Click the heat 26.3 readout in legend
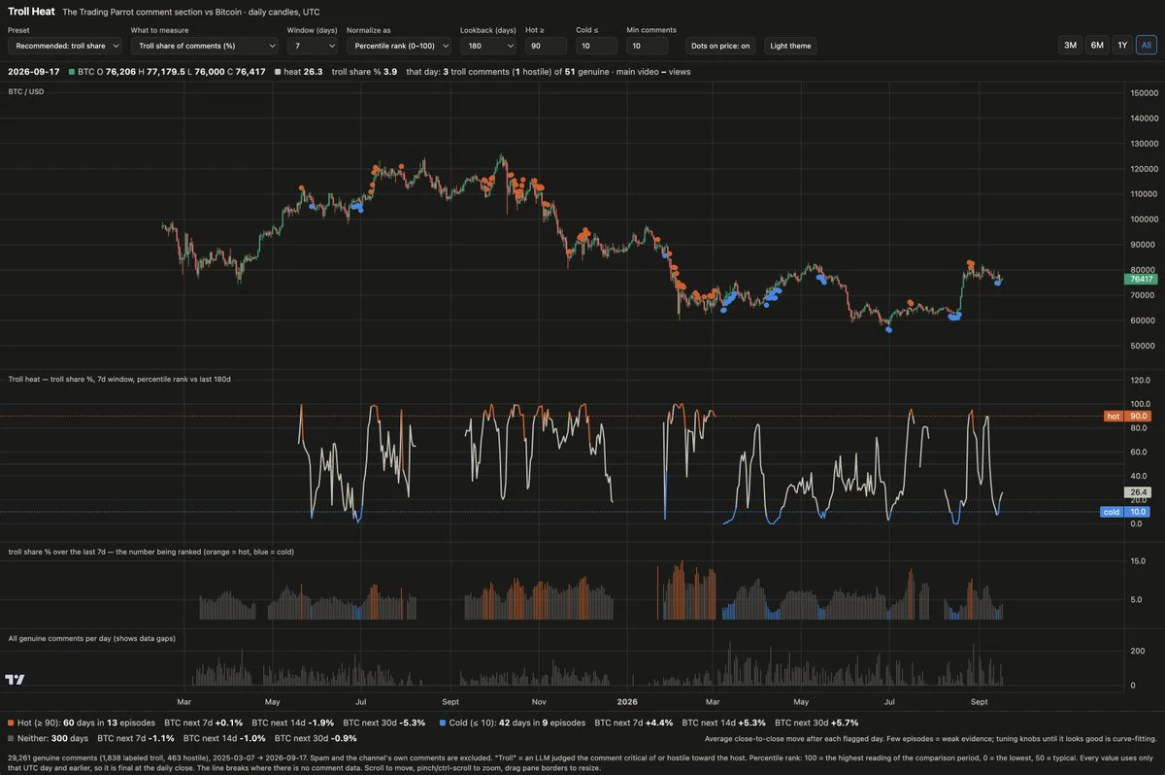The image size is (1165, 775). pyautogui.click(x=303, y=72)
